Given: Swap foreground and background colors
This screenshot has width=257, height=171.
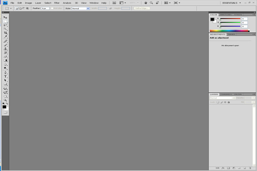Looking at the screenshot, I should [x=7, y=104].
